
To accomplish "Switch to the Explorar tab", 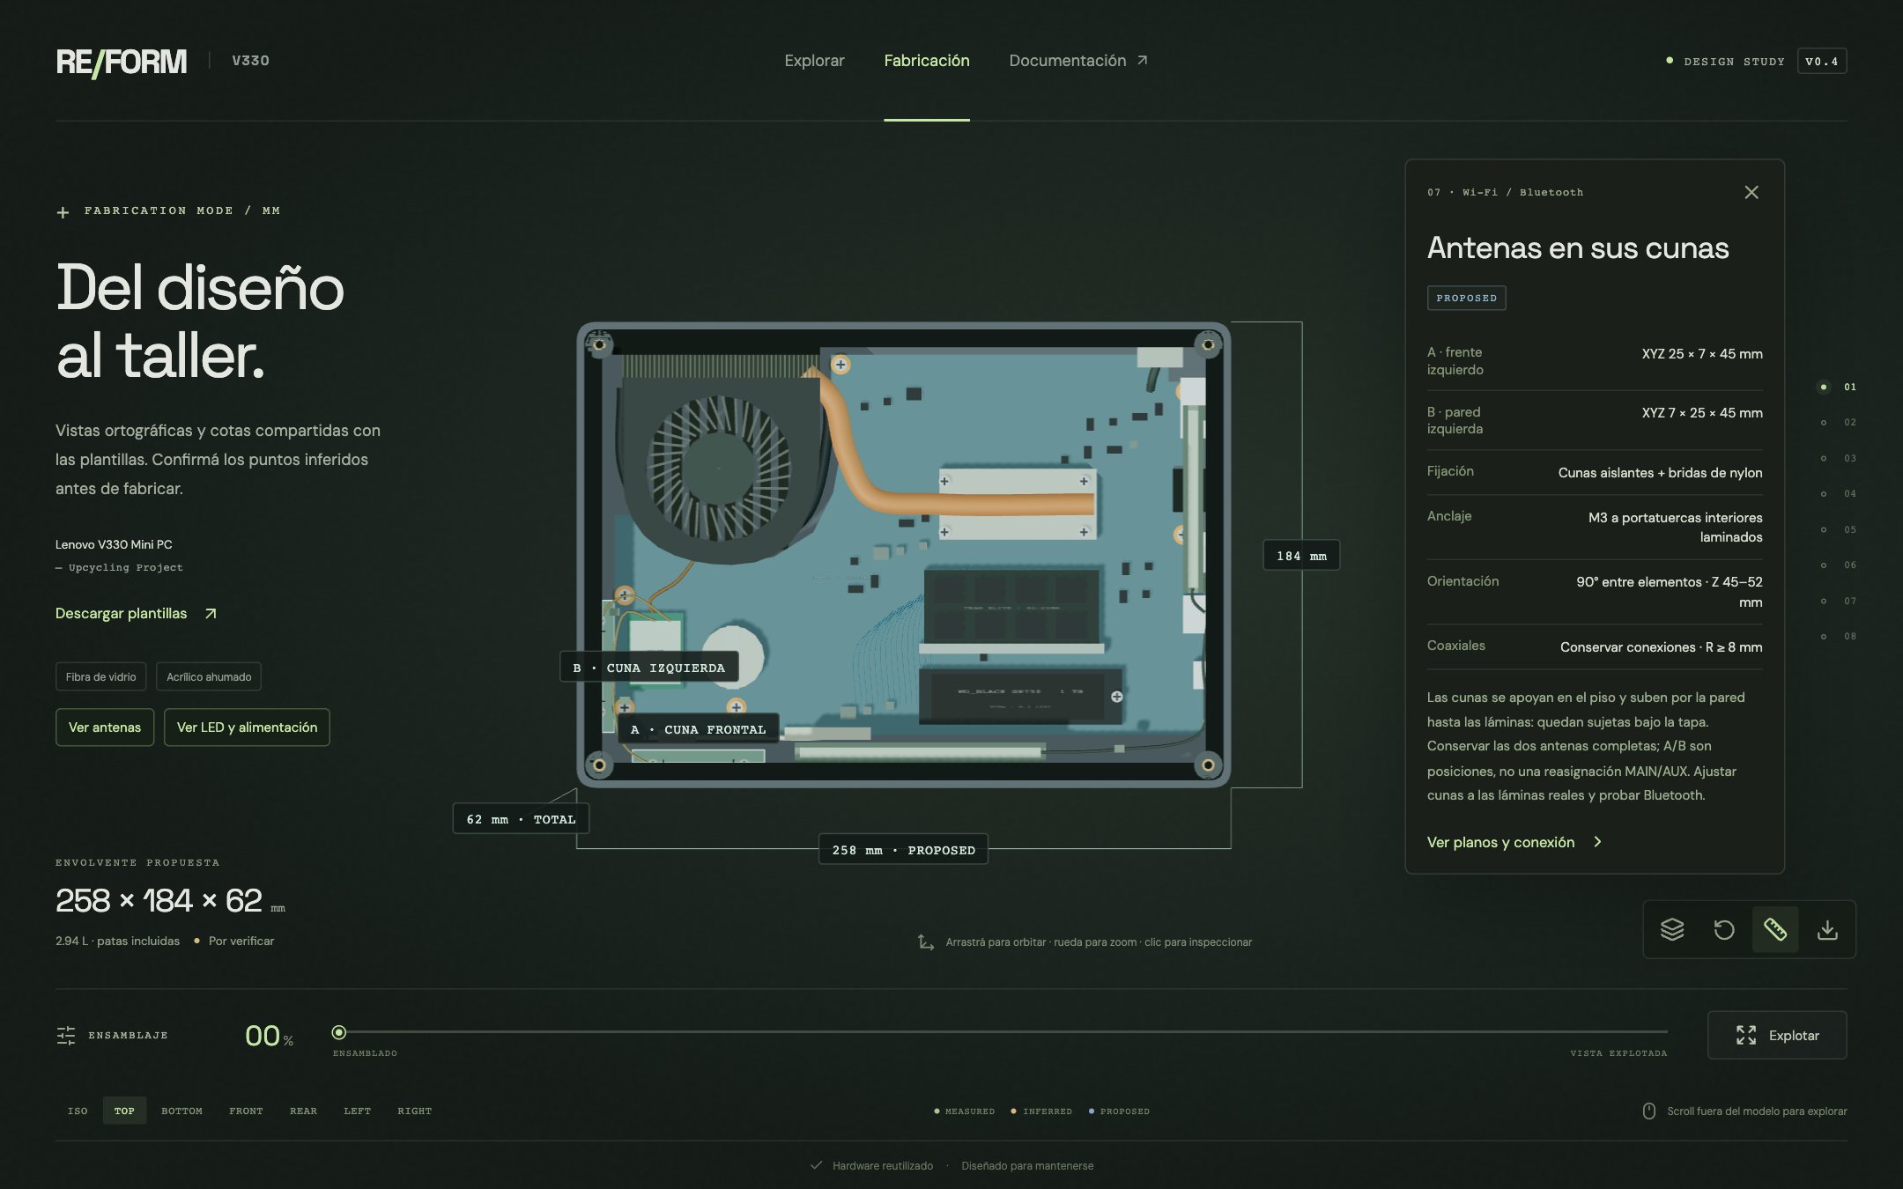I will [814, 60].
